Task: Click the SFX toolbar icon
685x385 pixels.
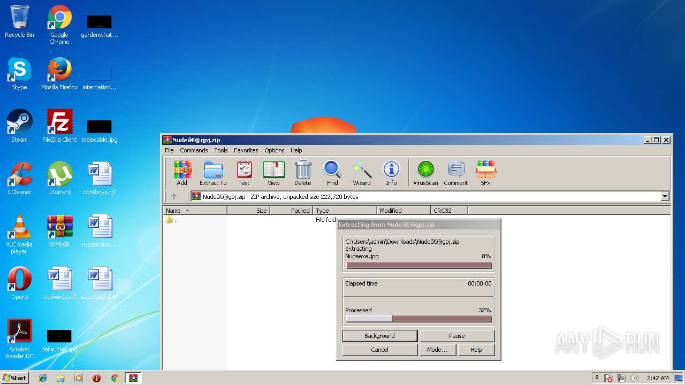Action: click(485, 173)
